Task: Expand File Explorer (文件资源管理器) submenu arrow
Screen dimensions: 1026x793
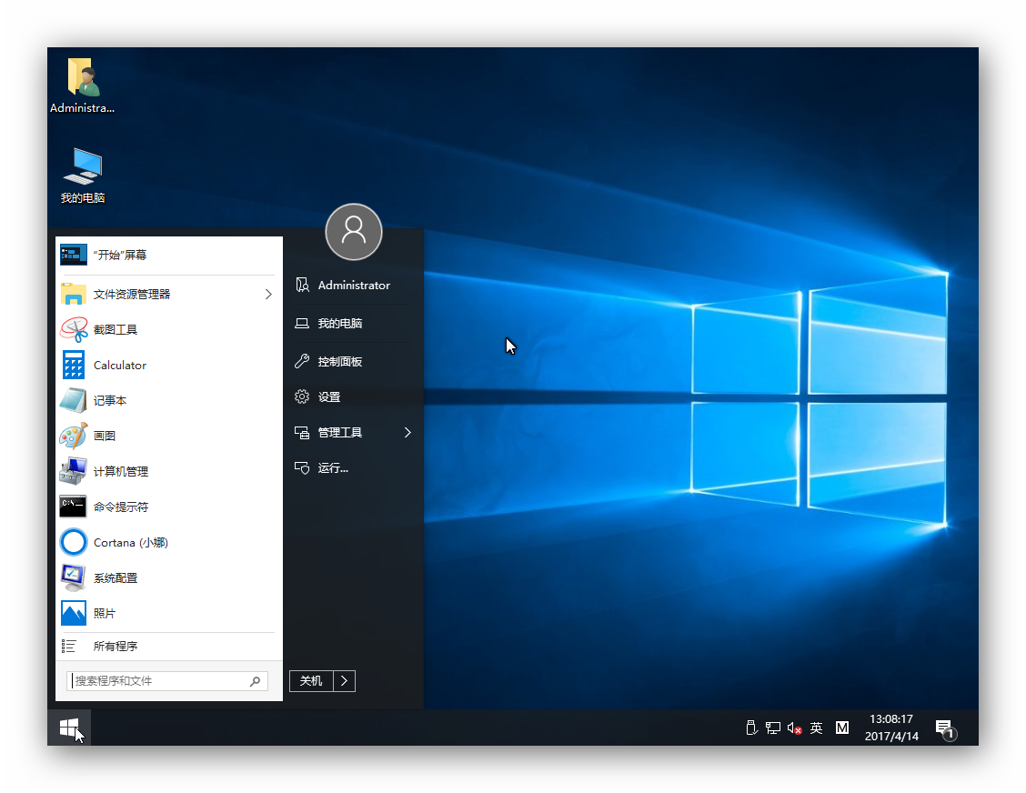Action: click(268, 294)
